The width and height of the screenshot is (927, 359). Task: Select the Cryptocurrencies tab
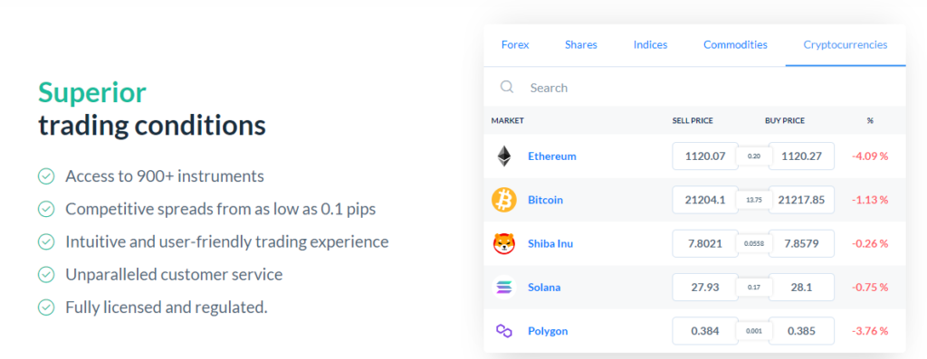coord(846,45)
